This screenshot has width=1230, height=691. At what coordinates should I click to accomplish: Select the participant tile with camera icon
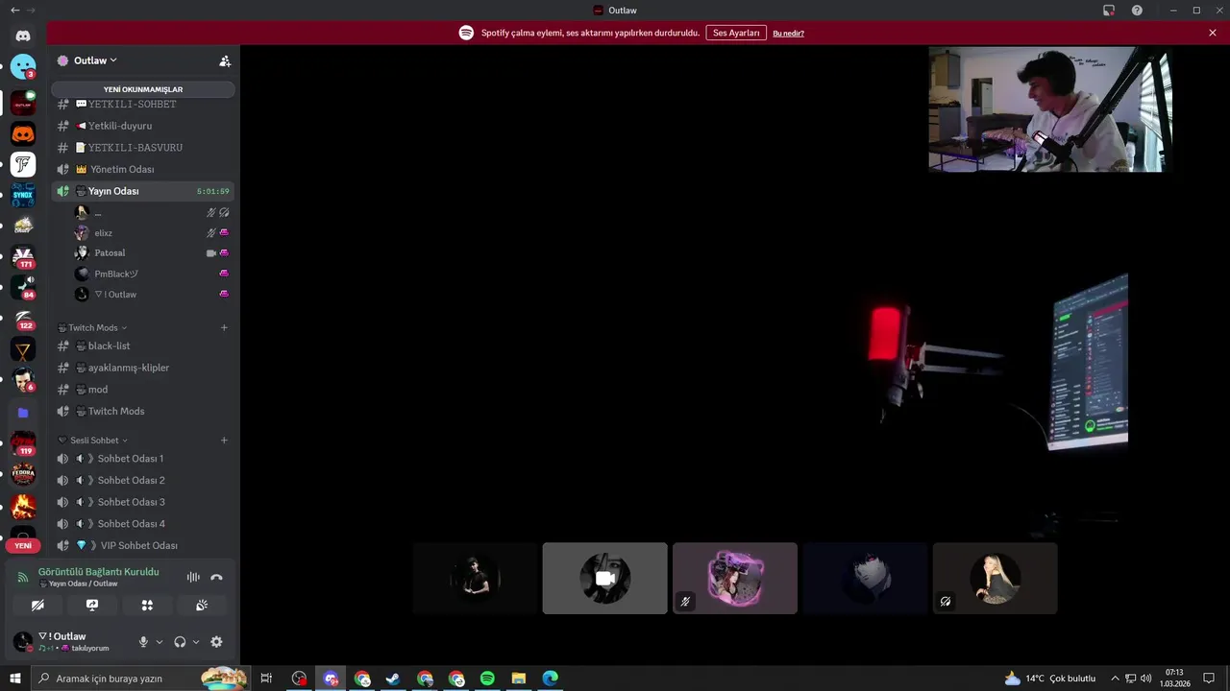(605, 579)
